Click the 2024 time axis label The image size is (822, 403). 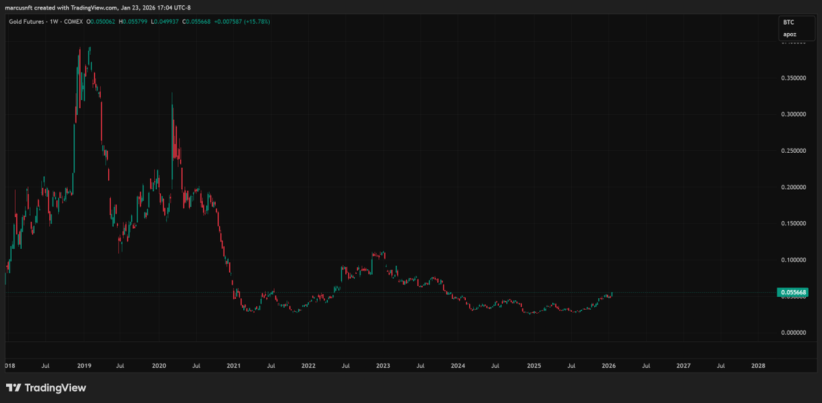pyautogui.click(x=458, y=366)
